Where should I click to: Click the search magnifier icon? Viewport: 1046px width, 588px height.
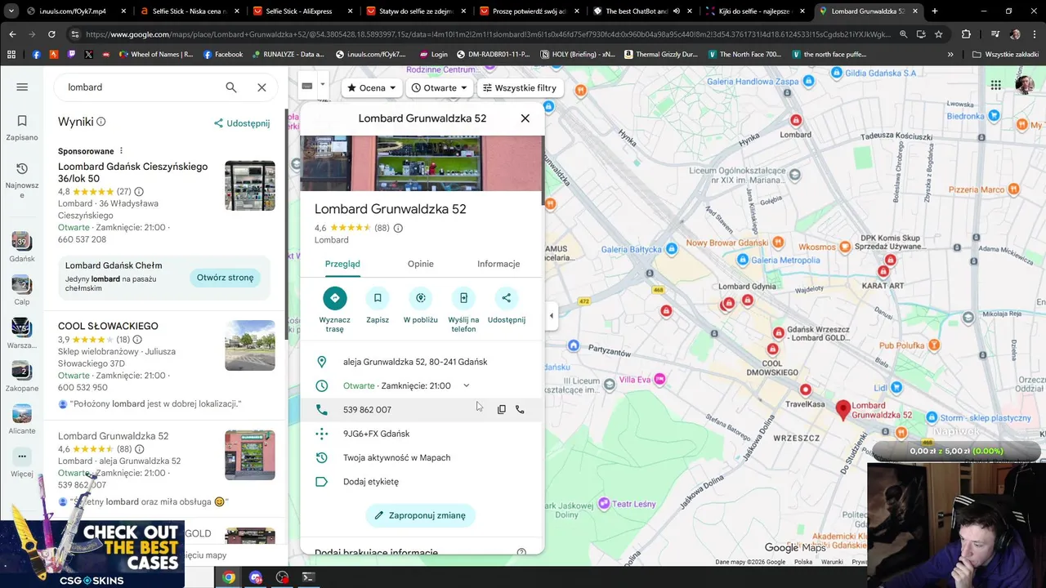[x=231, y=87]
